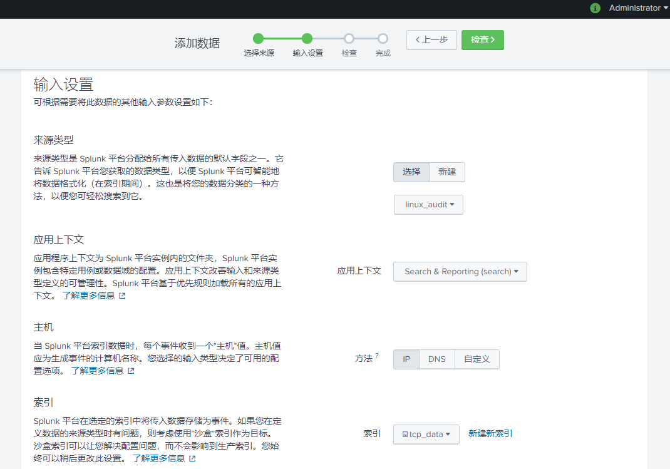
Task: Switch to 新建 source type toggle
Action: point(447,172)
